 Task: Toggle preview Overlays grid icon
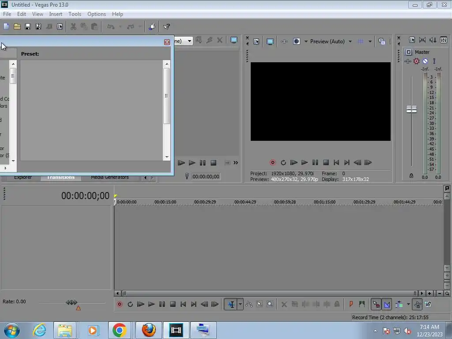coord(360,41)
